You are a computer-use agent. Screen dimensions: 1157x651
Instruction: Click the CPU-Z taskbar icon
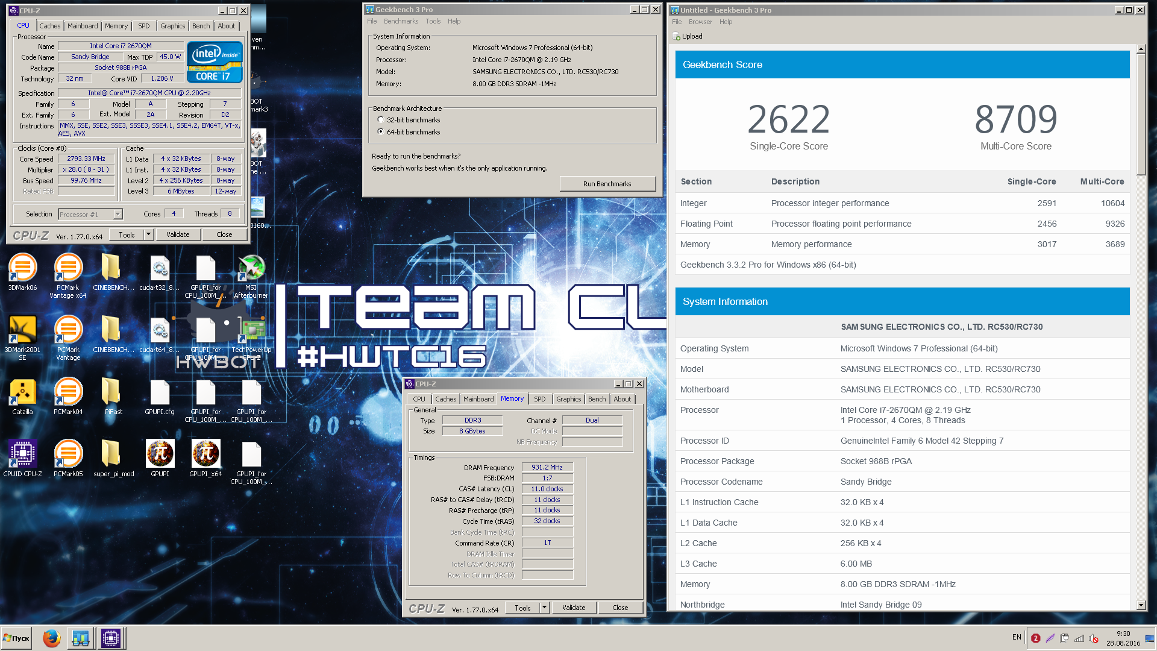tap(111, 638)
